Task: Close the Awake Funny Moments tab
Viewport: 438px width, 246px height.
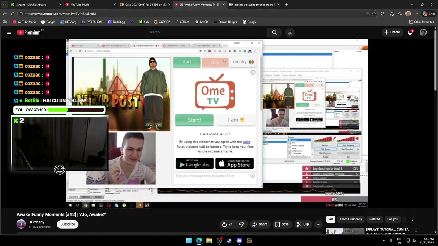Action: [224, 5]
